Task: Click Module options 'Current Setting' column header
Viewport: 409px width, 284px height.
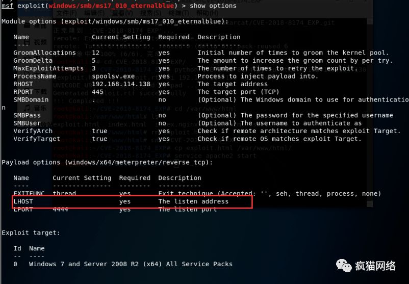Action: coord(121,37)
